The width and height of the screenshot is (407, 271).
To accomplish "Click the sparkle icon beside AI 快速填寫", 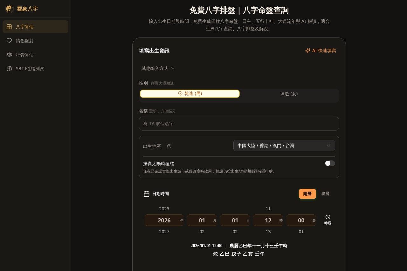I will (307, 51).
